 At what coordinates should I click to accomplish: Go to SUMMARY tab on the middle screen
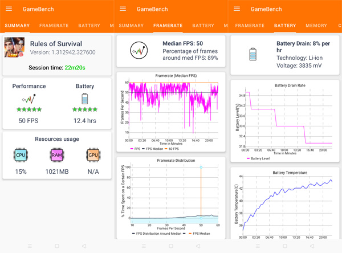pyautogui.click(x=131, y=26)
